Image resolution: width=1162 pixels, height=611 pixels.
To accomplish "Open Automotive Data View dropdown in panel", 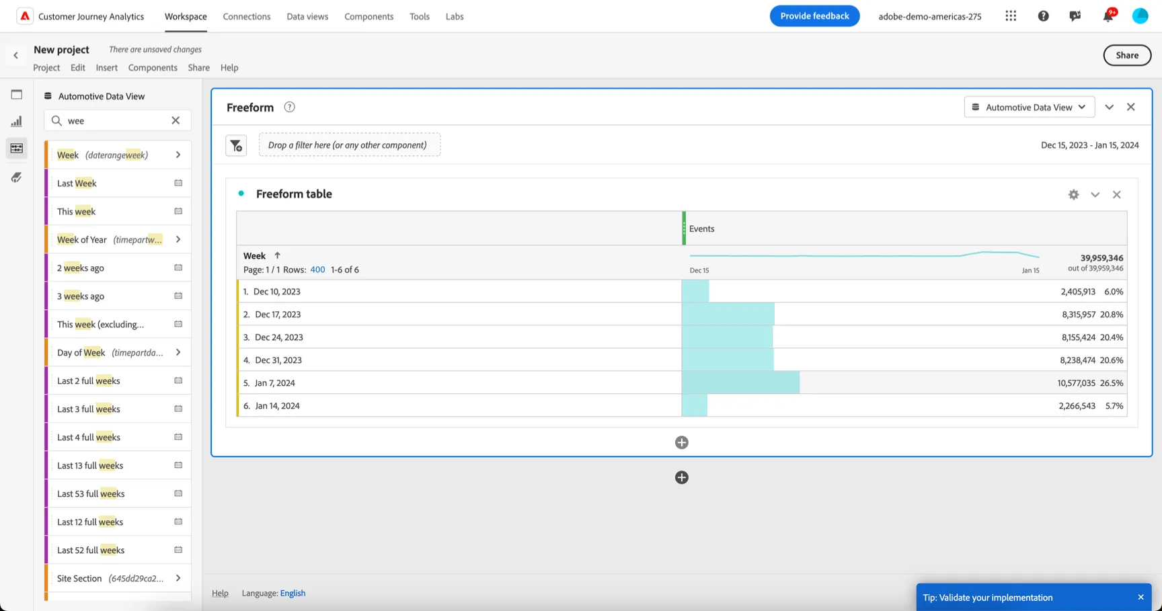I will click(x=1030, y=108).
